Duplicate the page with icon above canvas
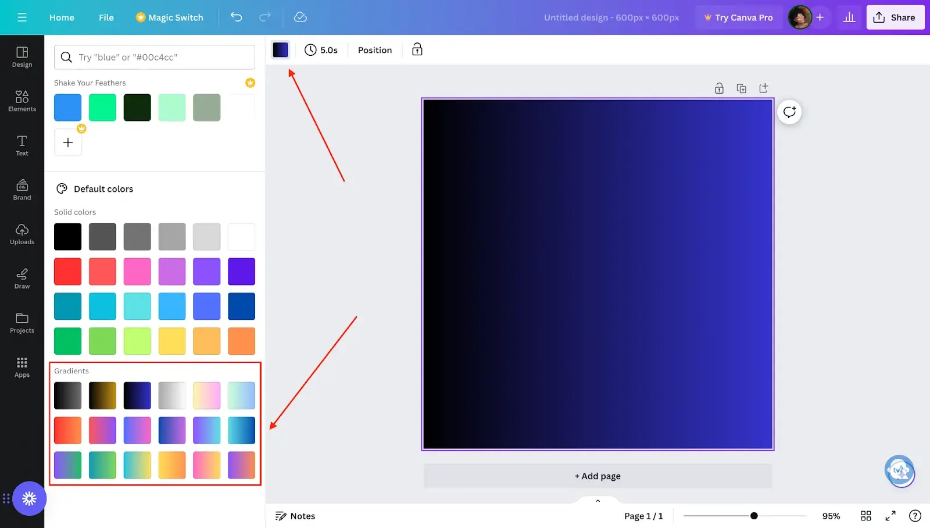Screen dimensions: 930x528 (741, 88)
